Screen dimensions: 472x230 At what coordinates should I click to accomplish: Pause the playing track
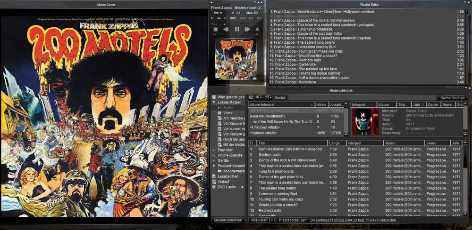pos(236,29)
